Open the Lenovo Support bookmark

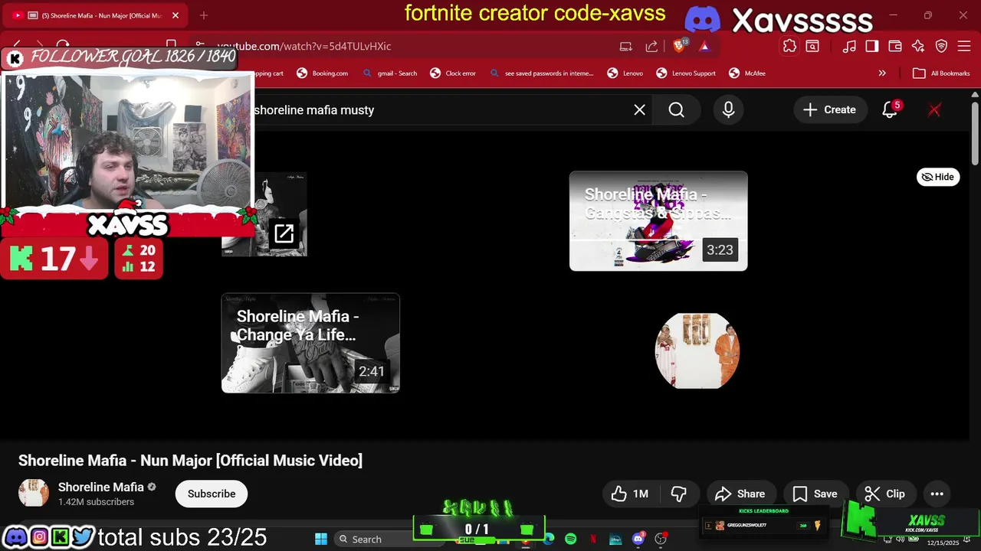click(x=686, y=73)
